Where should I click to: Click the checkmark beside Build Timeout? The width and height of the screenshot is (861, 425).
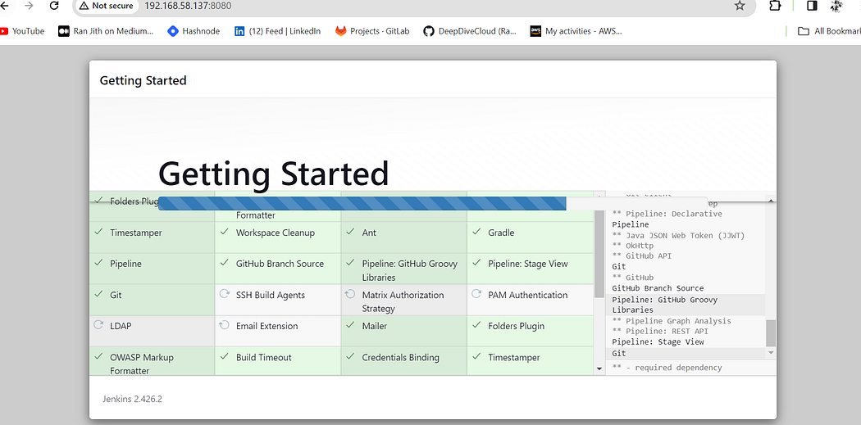click(224, 356)
